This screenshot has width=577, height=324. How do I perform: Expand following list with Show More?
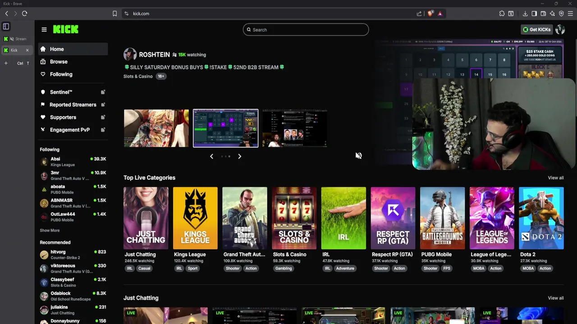[50, 230]
